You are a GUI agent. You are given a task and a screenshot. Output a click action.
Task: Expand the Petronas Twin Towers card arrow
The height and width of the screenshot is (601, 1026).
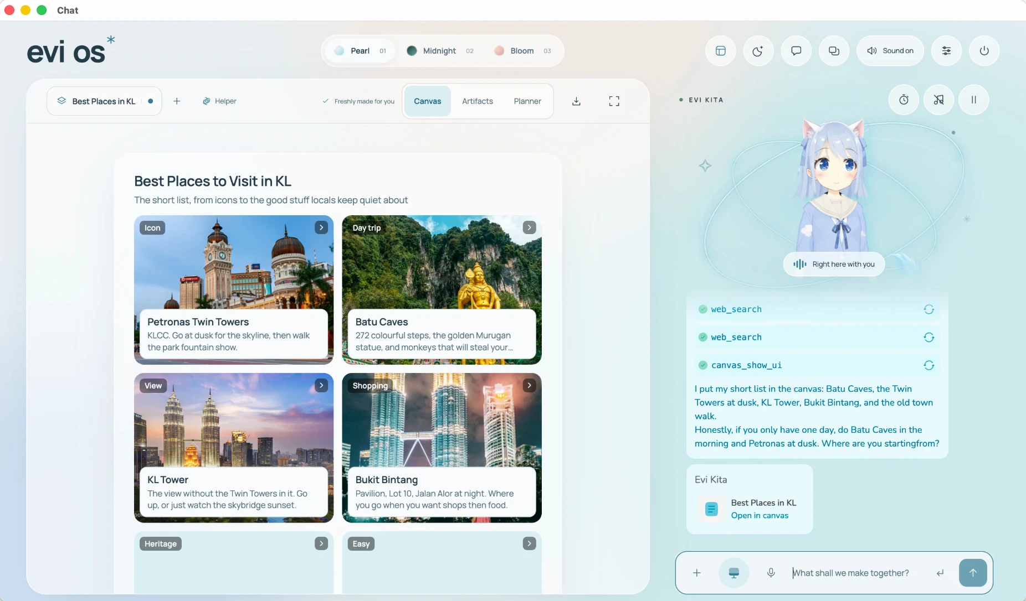coord(321,227)
